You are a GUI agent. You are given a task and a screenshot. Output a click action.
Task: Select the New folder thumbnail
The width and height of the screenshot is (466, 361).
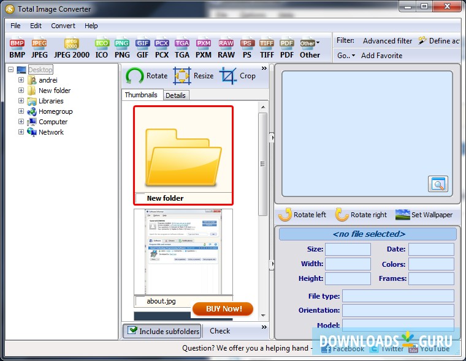[x=183, y=155]
